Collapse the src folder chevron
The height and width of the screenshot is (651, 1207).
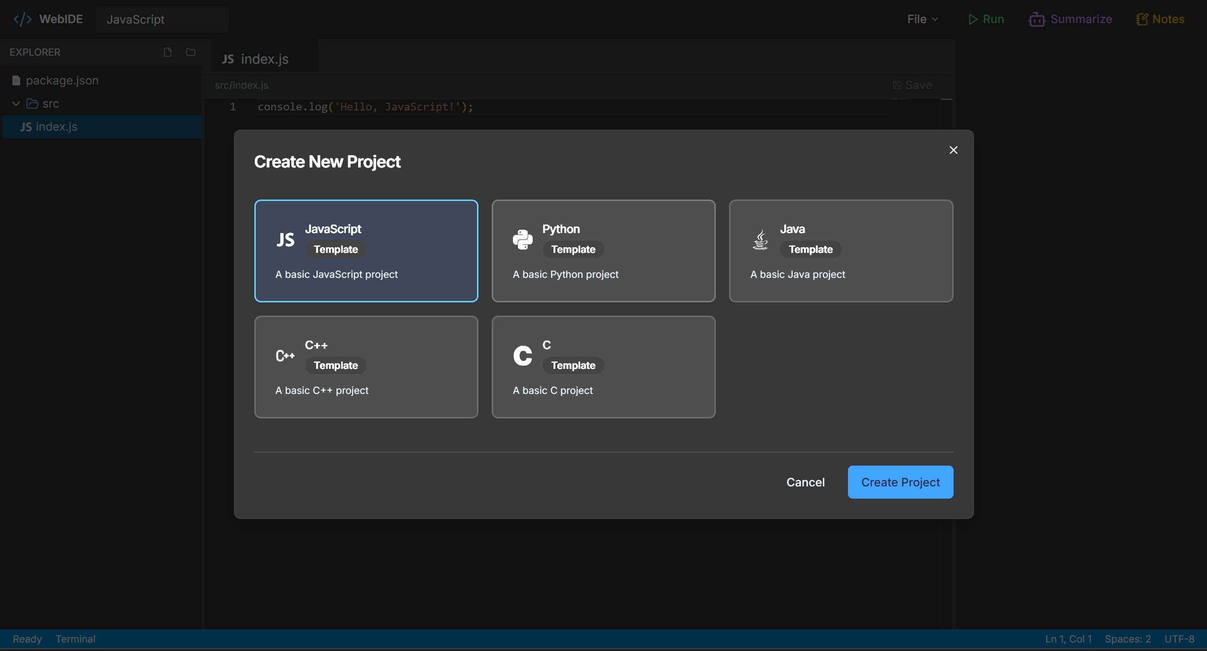16,104
